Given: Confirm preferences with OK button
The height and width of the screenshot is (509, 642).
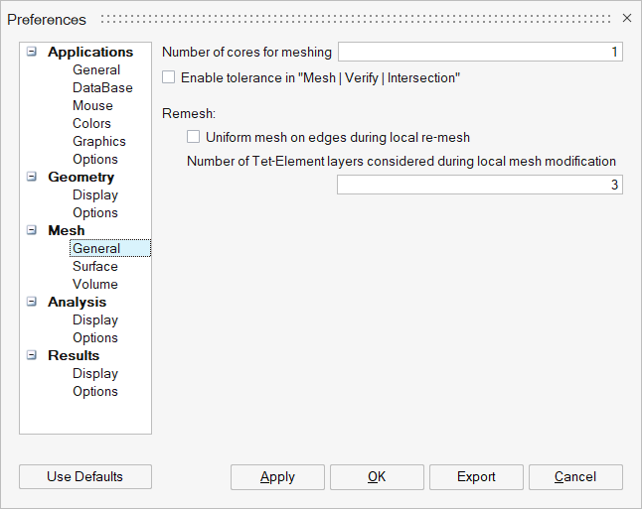Looking at the screenshot, I should pos(377,476).
